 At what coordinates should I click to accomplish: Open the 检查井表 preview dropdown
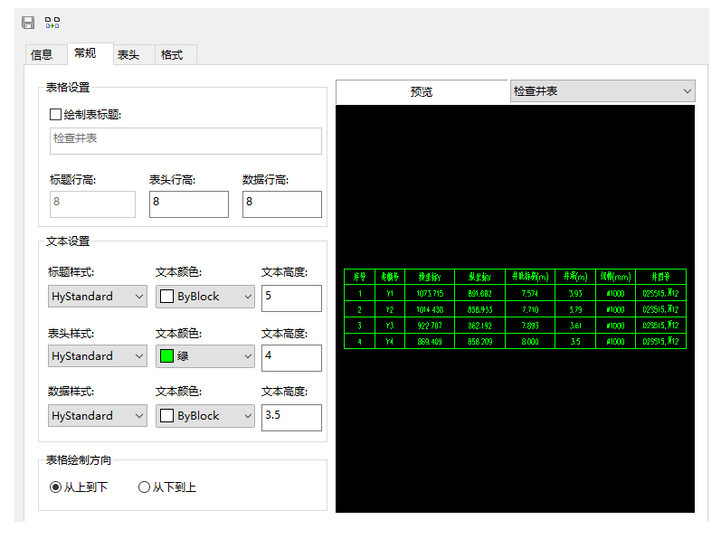coord(602,91)
